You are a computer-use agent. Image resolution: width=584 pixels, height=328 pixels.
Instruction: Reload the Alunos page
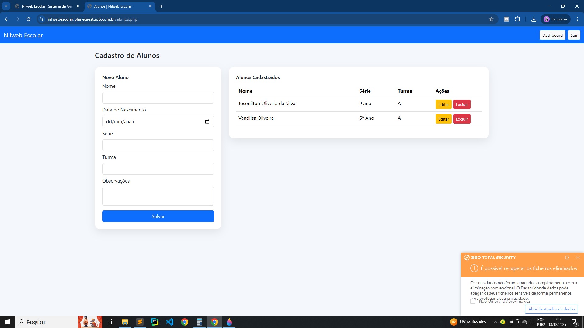click(29, 19)
